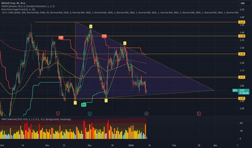
Task: Click the 3.38 price level label
Action: click(x=242, y=36)
